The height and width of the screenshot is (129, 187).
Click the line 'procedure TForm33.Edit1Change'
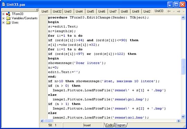point(98,18)
